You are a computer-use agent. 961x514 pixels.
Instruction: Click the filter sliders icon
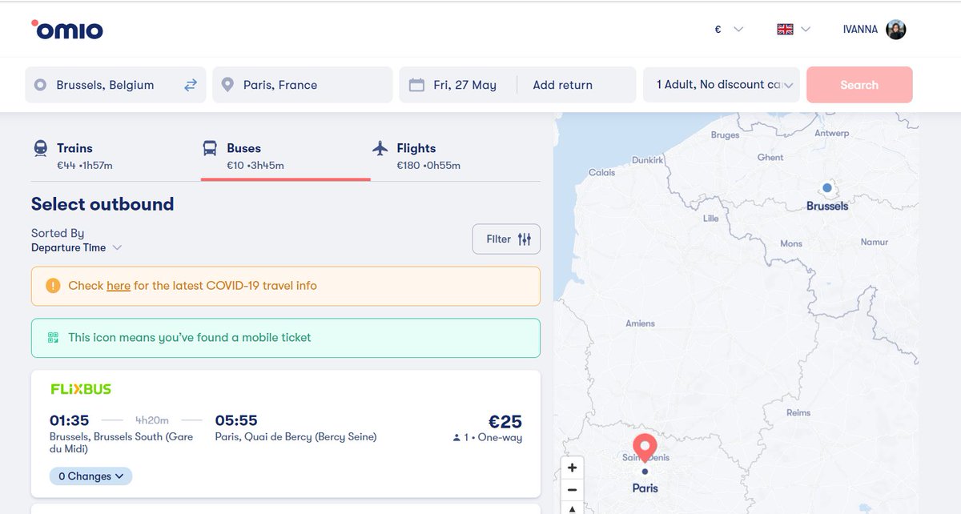pos(525,239)
